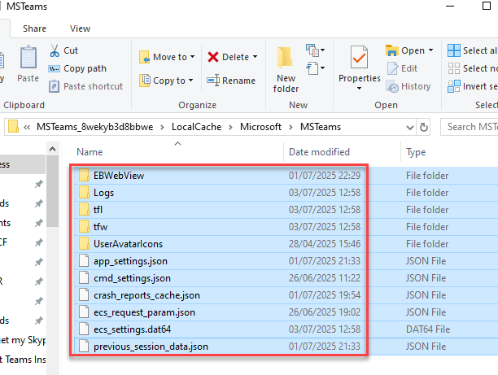
Task: Click the navigation pane scrollbar thumb
Action: 52,191
